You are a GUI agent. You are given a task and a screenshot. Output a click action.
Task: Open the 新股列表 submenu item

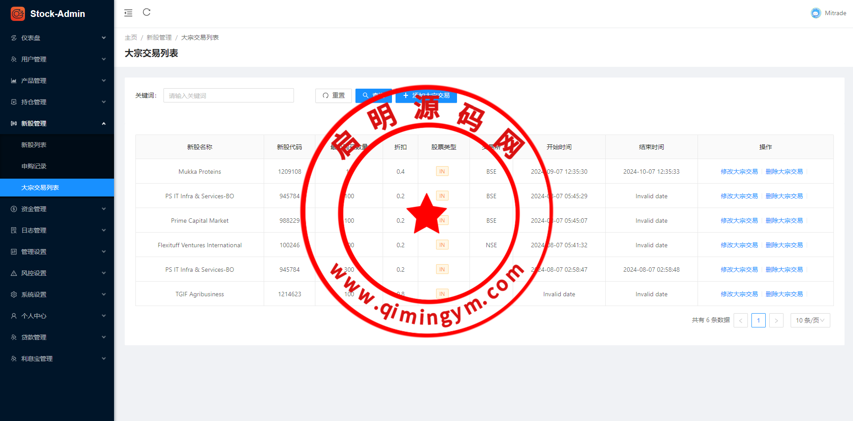[34, 145]
